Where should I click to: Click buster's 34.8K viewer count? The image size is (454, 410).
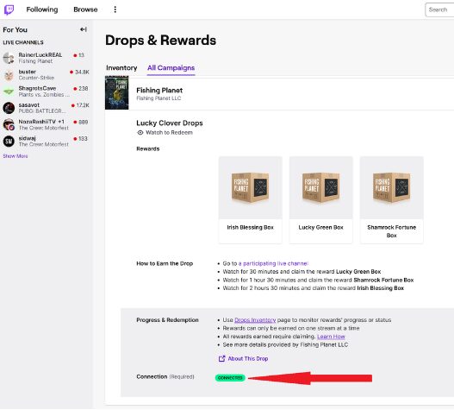pyautogui.click(x=82, y=72)
